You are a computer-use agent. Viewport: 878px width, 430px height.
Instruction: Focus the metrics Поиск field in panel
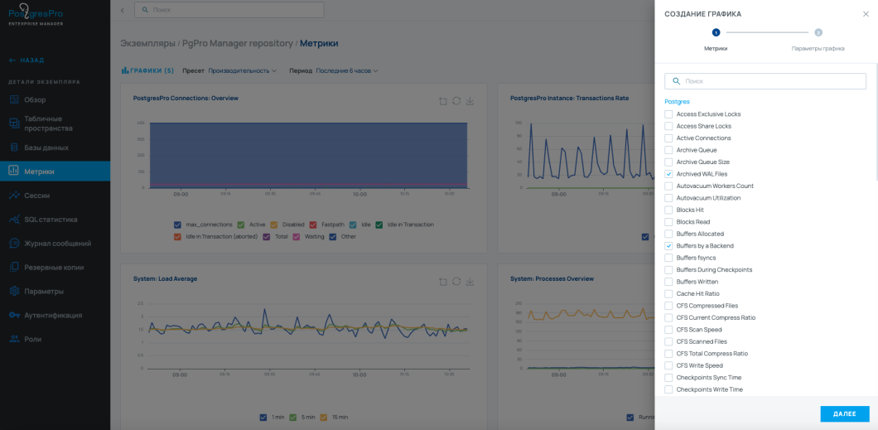coord(765,81)
